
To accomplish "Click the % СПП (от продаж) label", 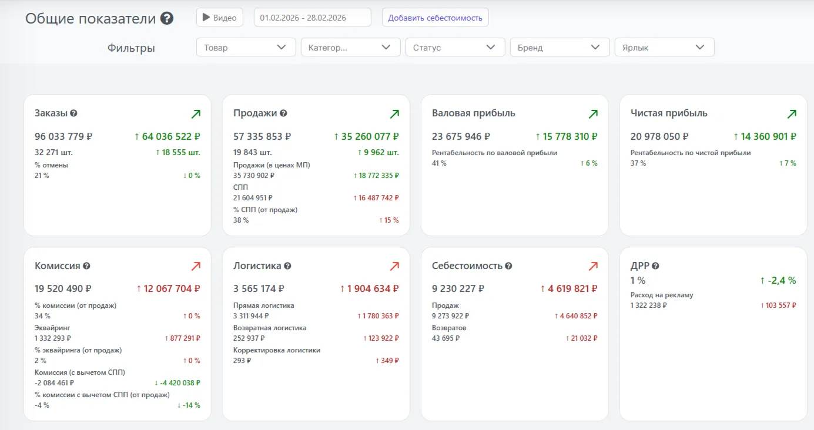I will click(x=265, y=210).
